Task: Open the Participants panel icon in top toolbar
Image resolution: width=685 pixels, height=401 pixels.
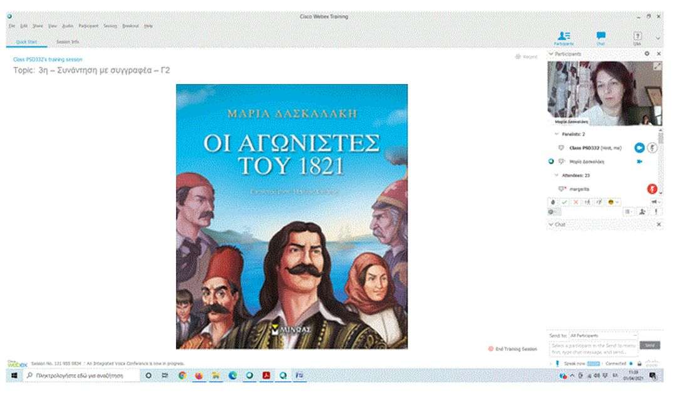Action: (x=564, y=38)
